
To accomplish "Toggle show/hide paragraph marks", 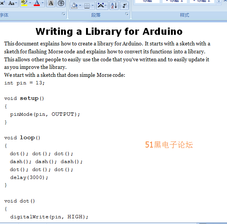I will coord(124,6).
